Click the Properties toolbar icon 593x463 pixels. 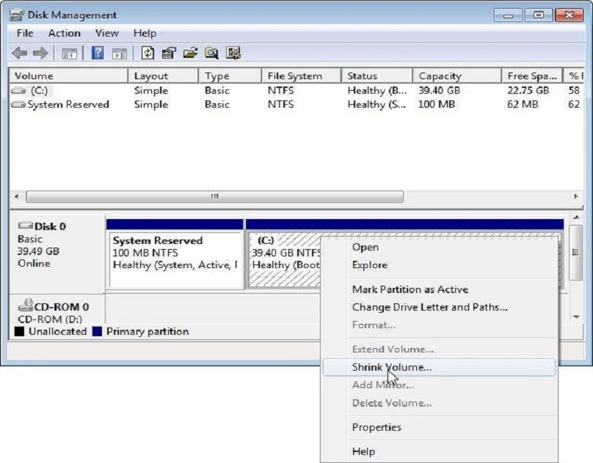(x=169, y=53)
